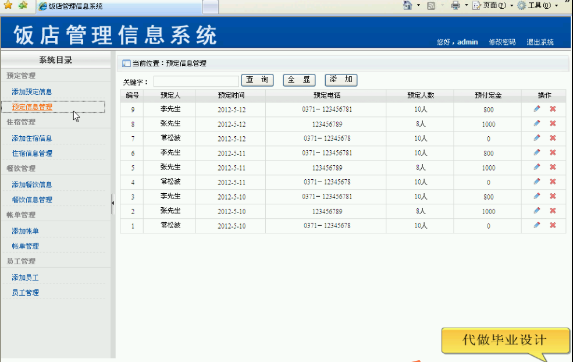Delete reservation row 2 red X
Screen dimensions: 573x362
click(x=553, y=210)
